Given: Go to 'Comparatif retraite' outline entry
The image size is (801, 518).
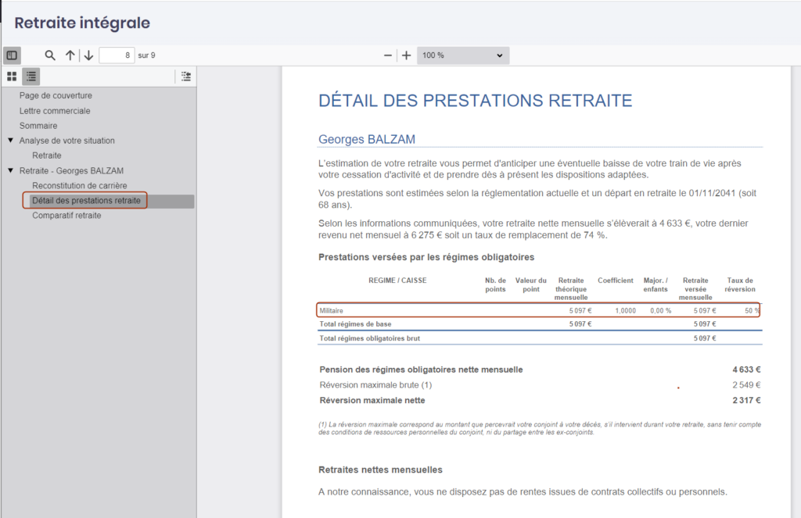Looking at the screenshot, I should pyautogui.click(x=66, y=216).
